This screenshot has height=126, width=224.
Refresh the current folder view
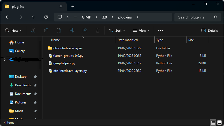[x=46, y=17]
